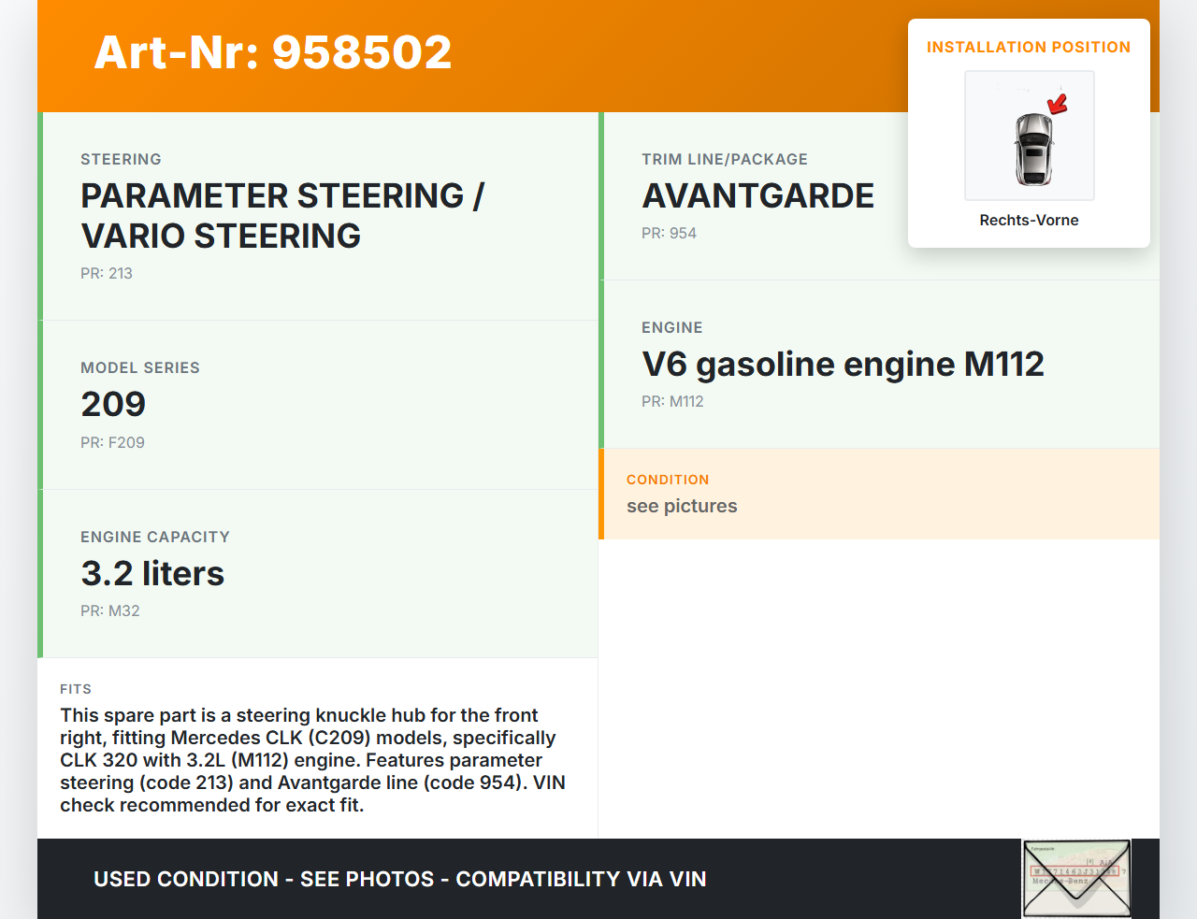
Task: Select the "3.2 liters" value
Action: 152,573
